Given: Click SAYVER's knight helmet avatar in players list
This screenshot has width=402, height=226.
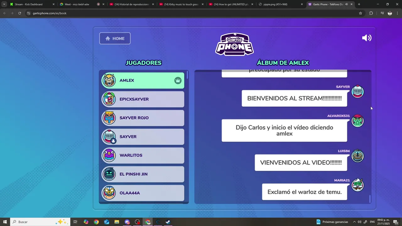Looking at the screenshot, I should point(109,137).
